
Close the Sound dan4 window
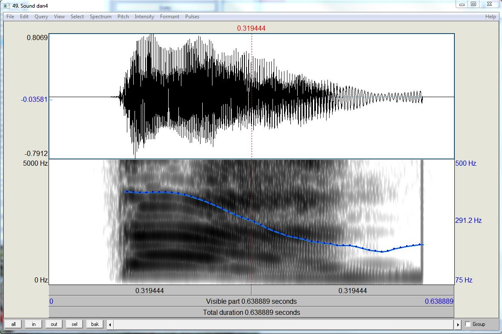pos(489,4)
